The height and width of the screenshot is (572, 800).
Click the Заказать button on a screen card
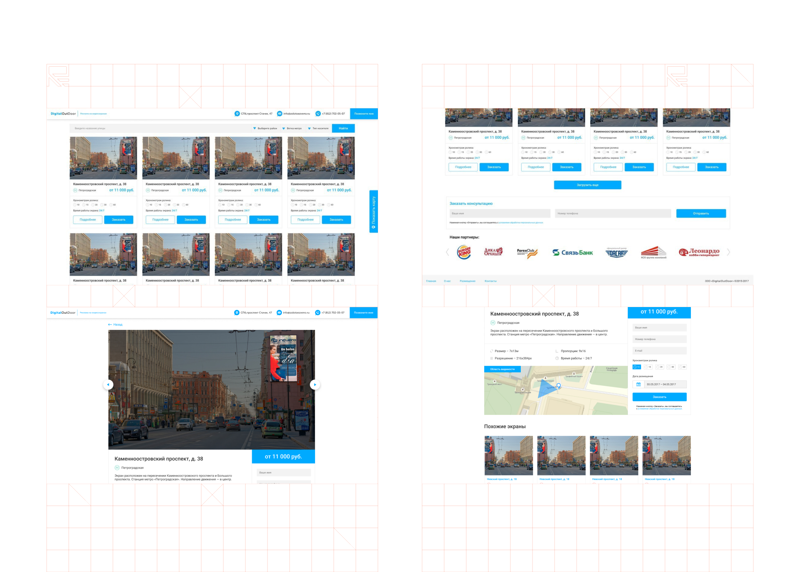[x=119, y=220]
